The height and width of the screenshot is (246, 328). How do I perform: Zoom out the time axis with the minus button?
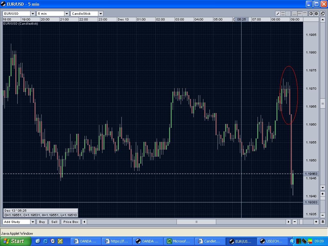[x=295, y=222]
